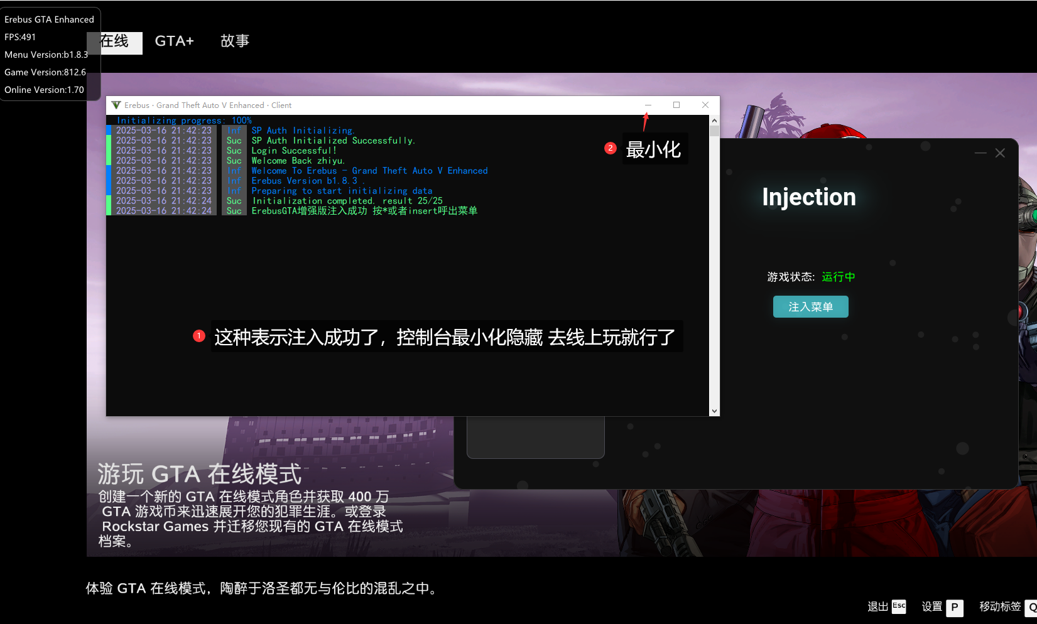
Task: Minimize the Erebus console window
Action: [x=648, y=105]
